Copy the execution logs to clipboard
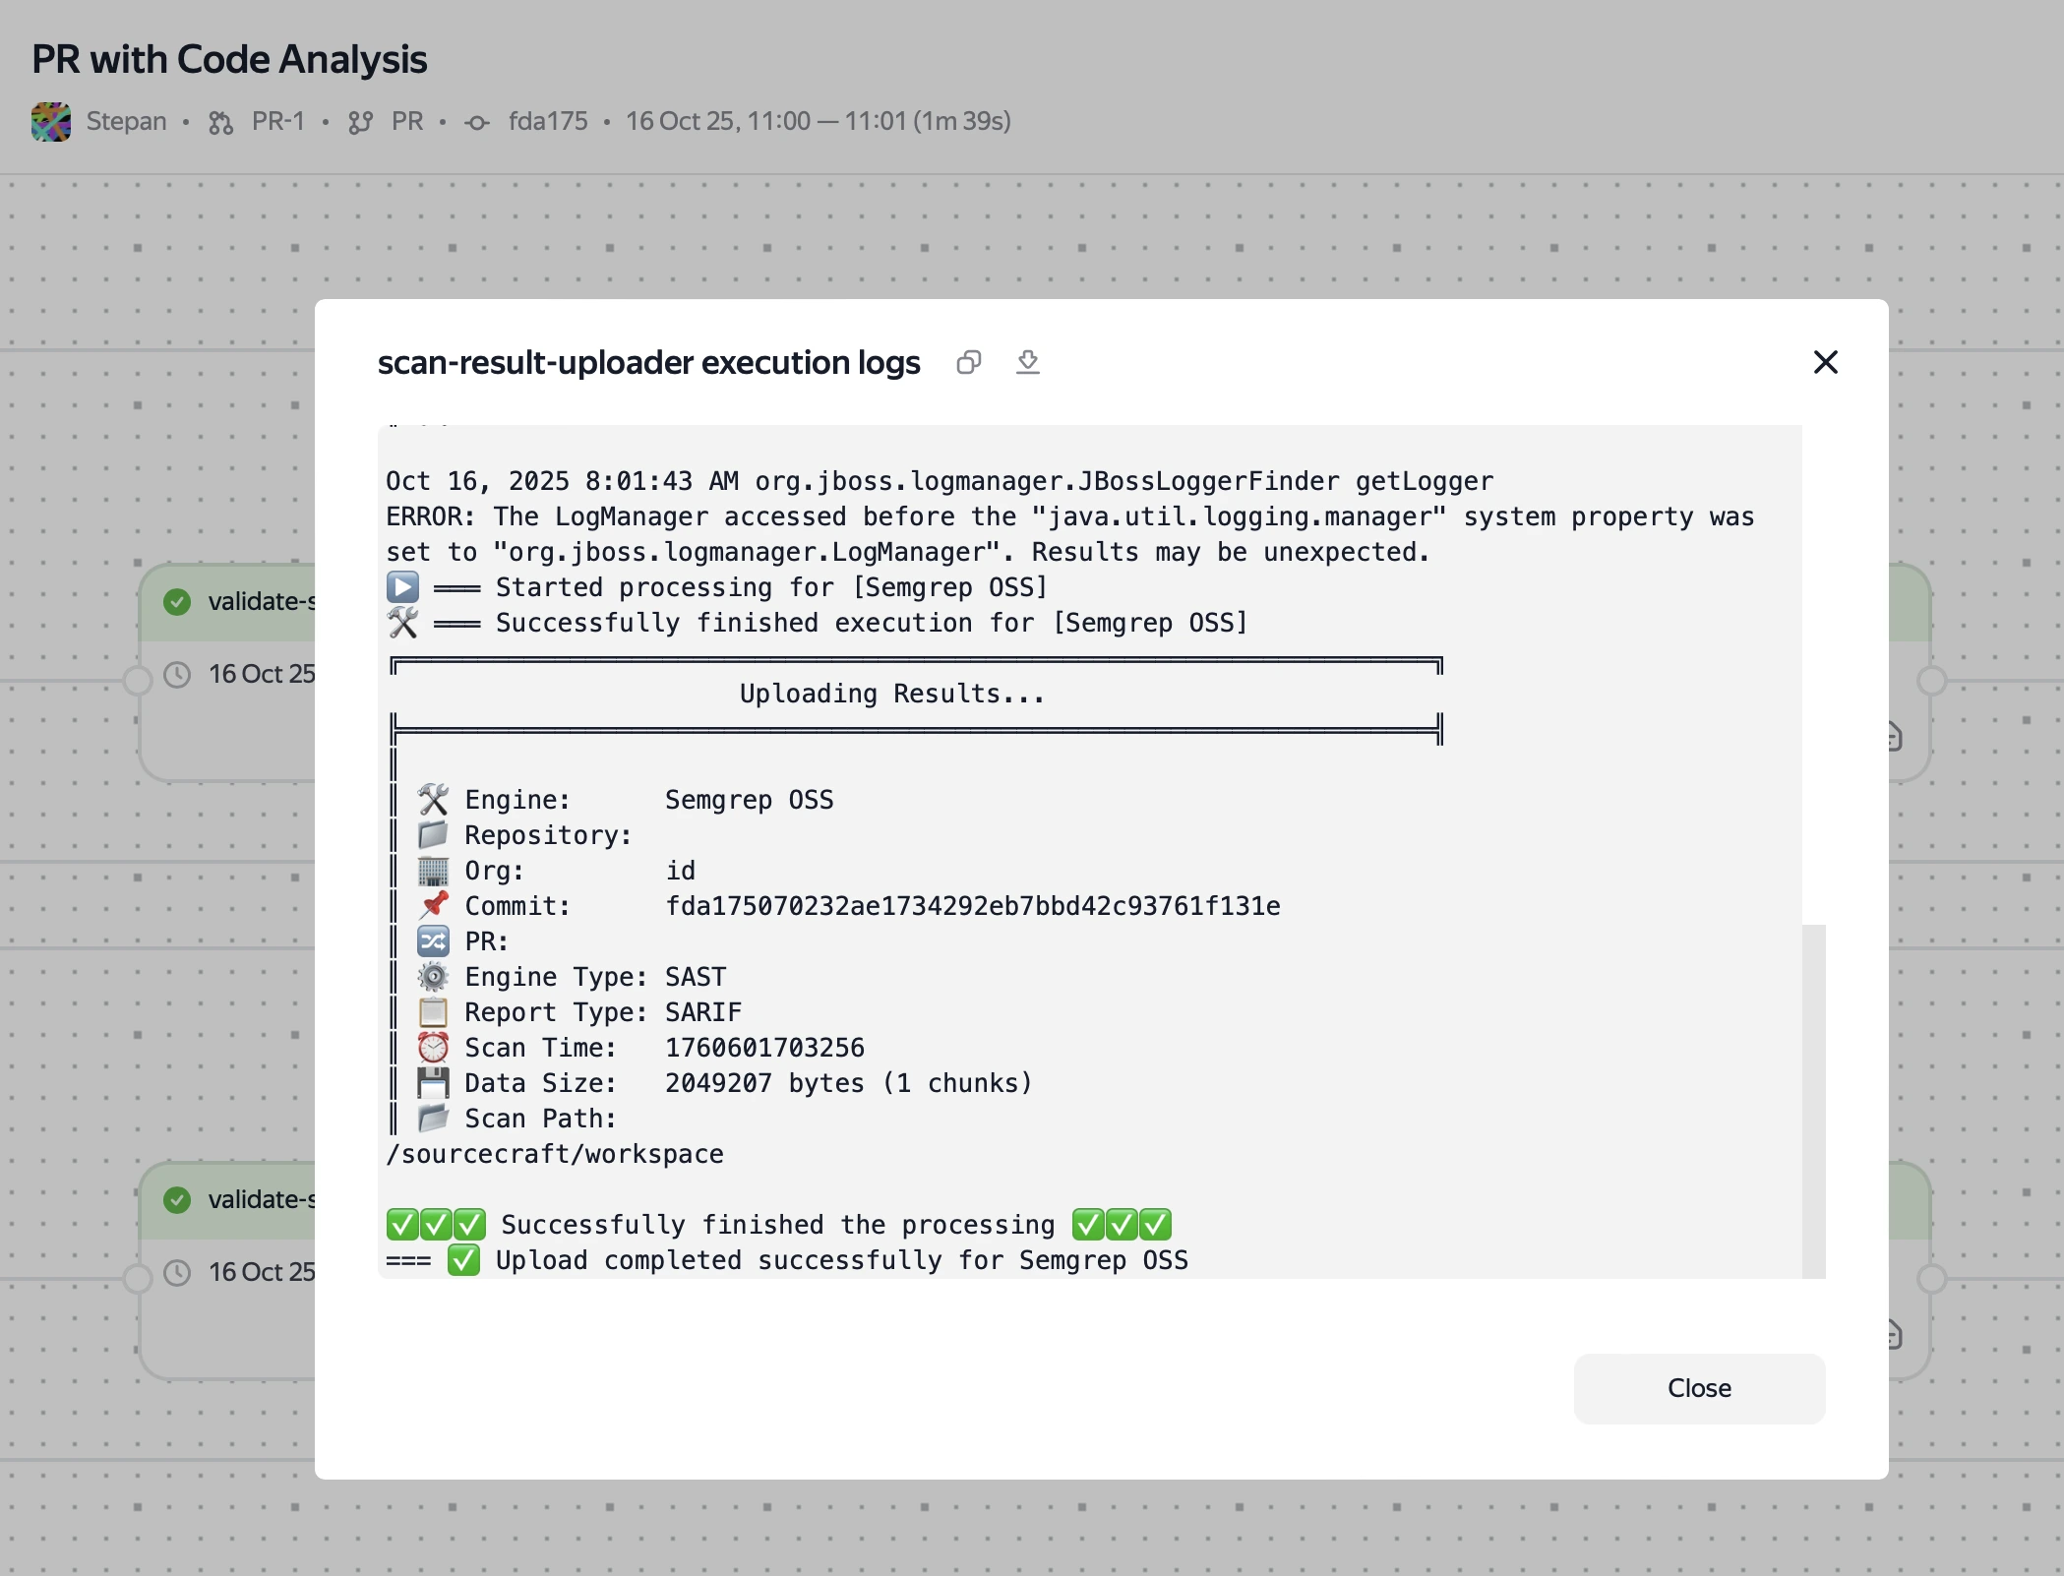This screenshot has height=1576, width=2064. 968,363
